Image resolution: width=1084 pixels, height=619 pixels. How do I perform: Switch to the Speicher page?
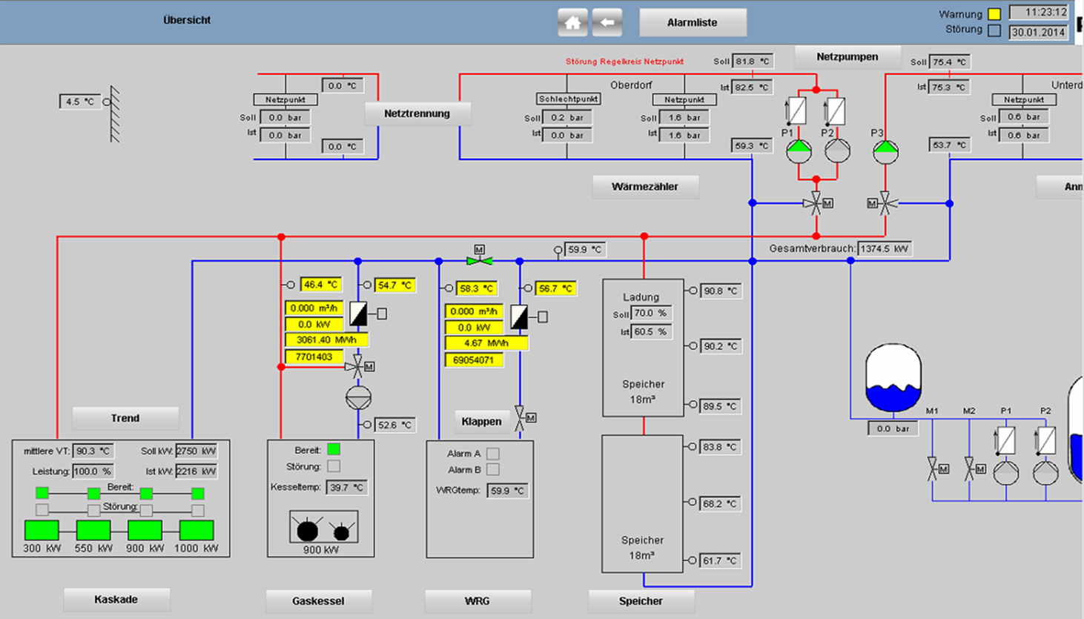click(x=641, y=600)
